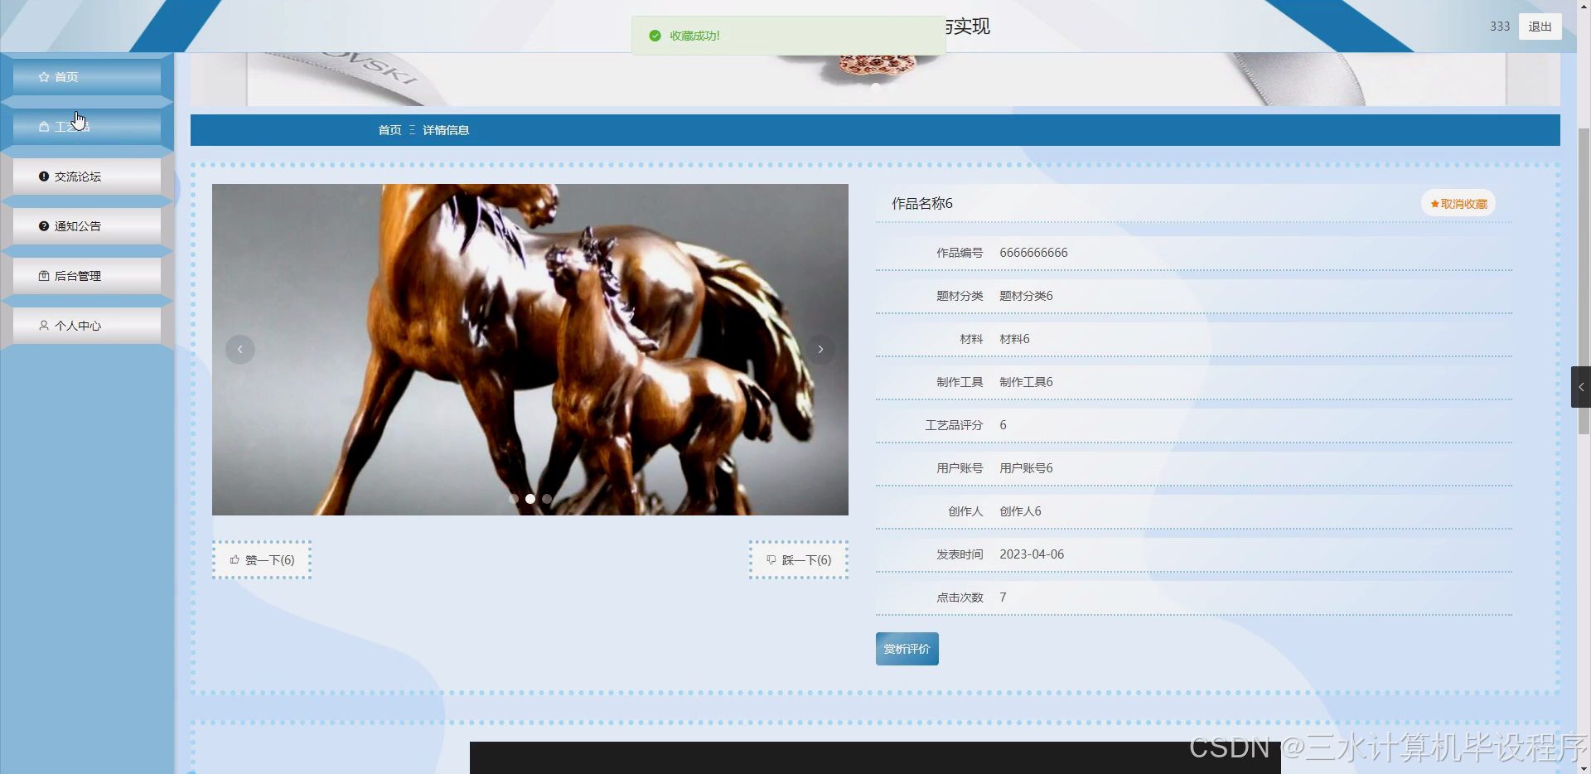Open 通知公告 from the sidebar menu
Screen dimensions: 1591x774
click(77, 225)
